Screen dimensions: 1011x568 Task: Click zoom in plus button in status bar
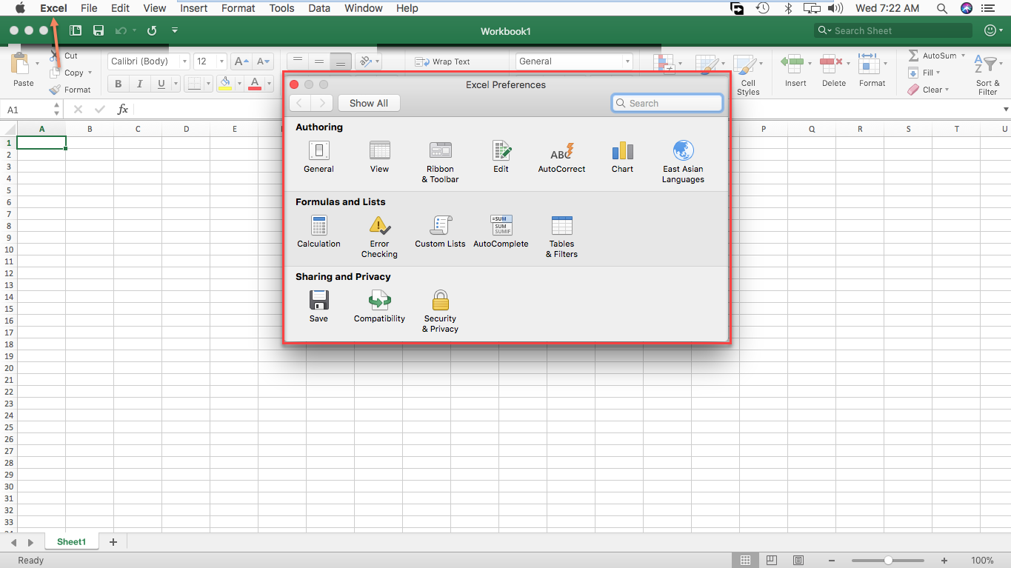coord(944,561)
